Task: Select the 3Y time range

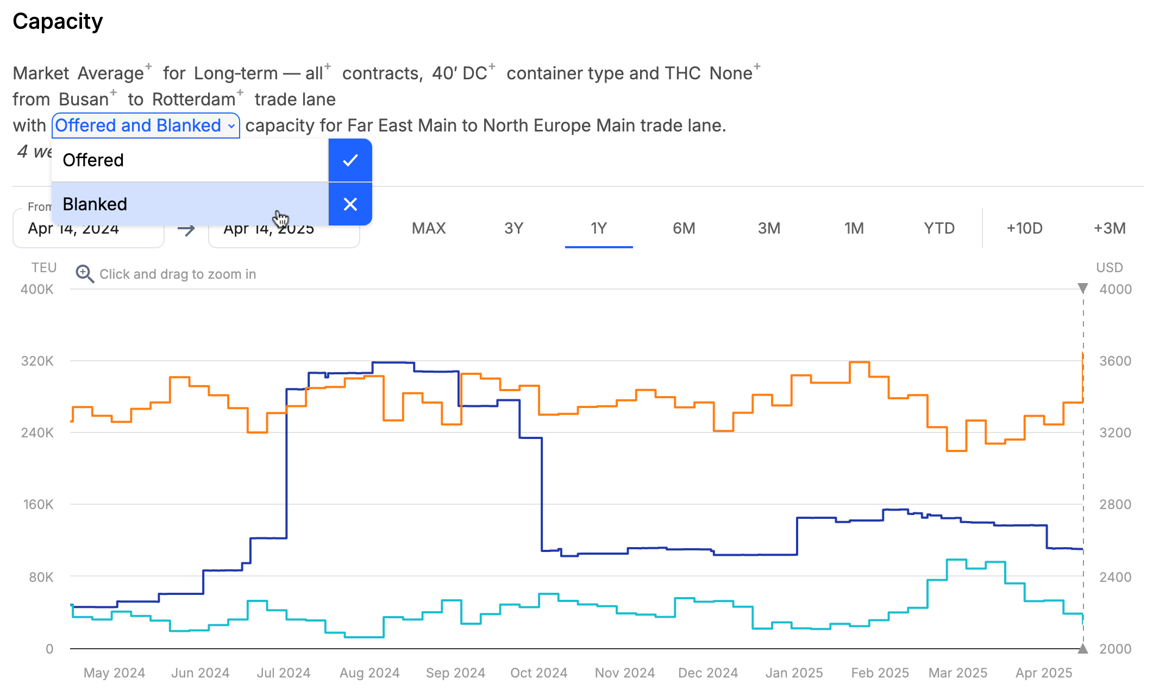Action: pos(513,228)
